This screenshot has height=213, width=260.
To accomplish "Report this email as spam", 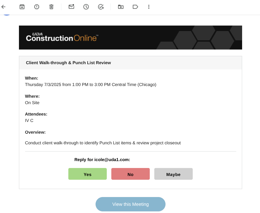I will [x=37, y=7].
